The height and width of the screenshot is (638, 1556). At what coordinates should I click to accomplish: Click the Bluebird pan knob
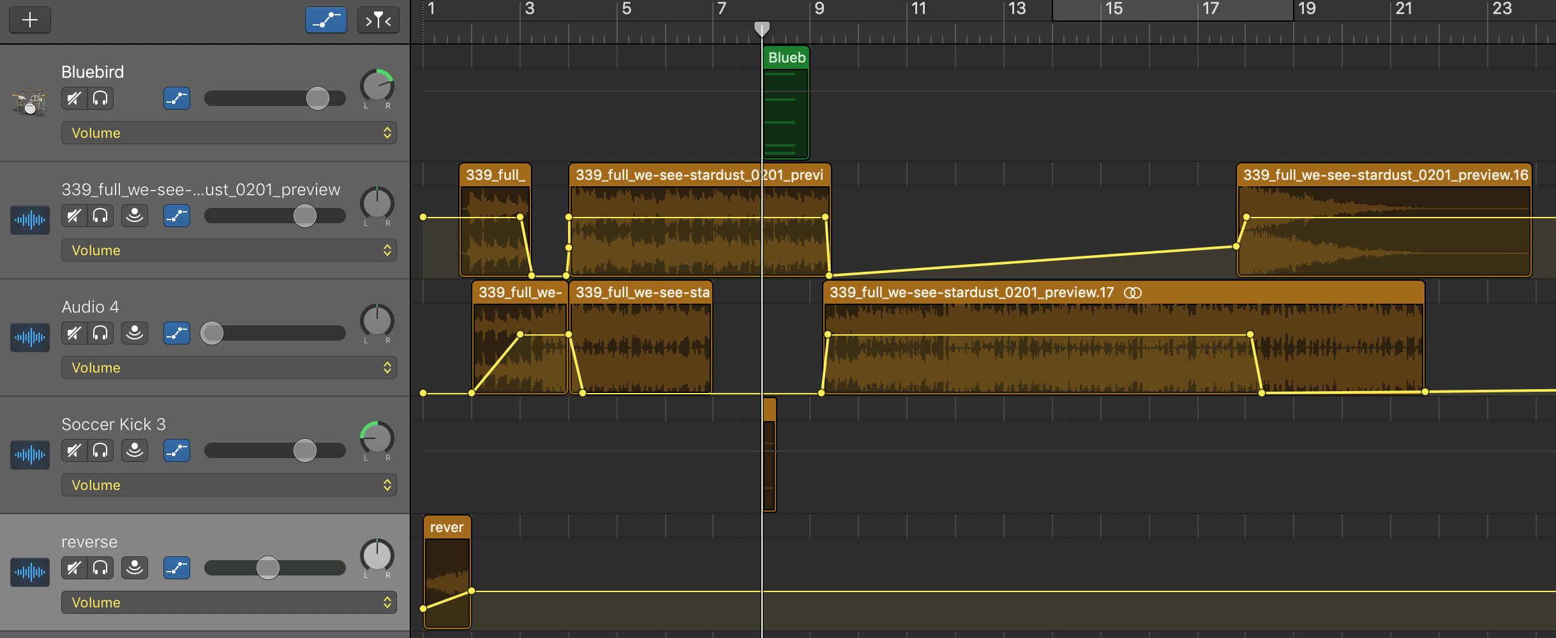[377, 87]
